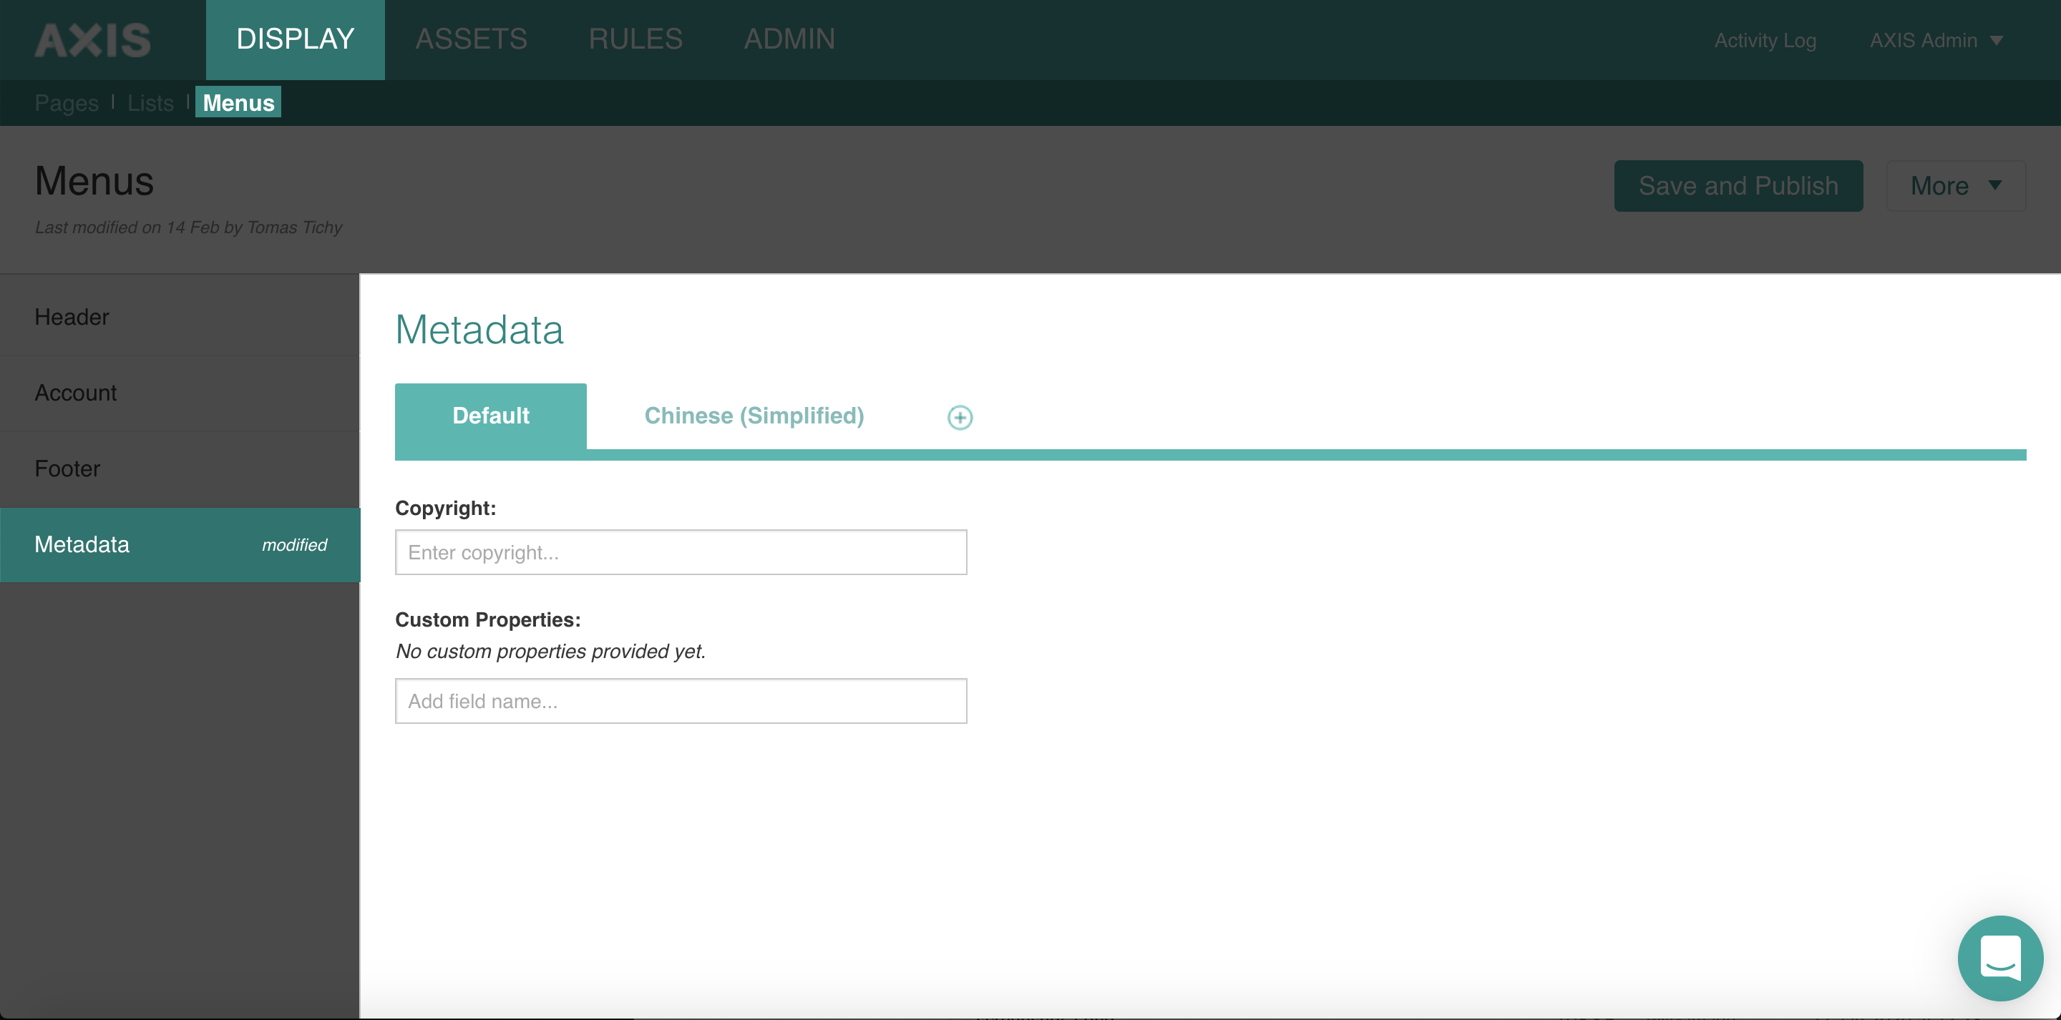Expand the More dropdown
Screen dimensions: 2061x1020
coord(1955,185)
